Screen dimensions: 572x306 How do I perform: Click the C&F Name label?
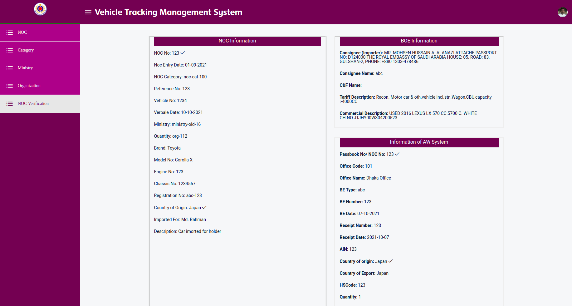(351, 85)
